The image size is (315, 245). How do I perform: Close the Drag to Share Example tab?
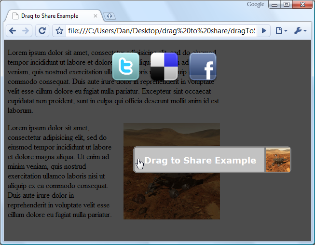coord(96,16)
